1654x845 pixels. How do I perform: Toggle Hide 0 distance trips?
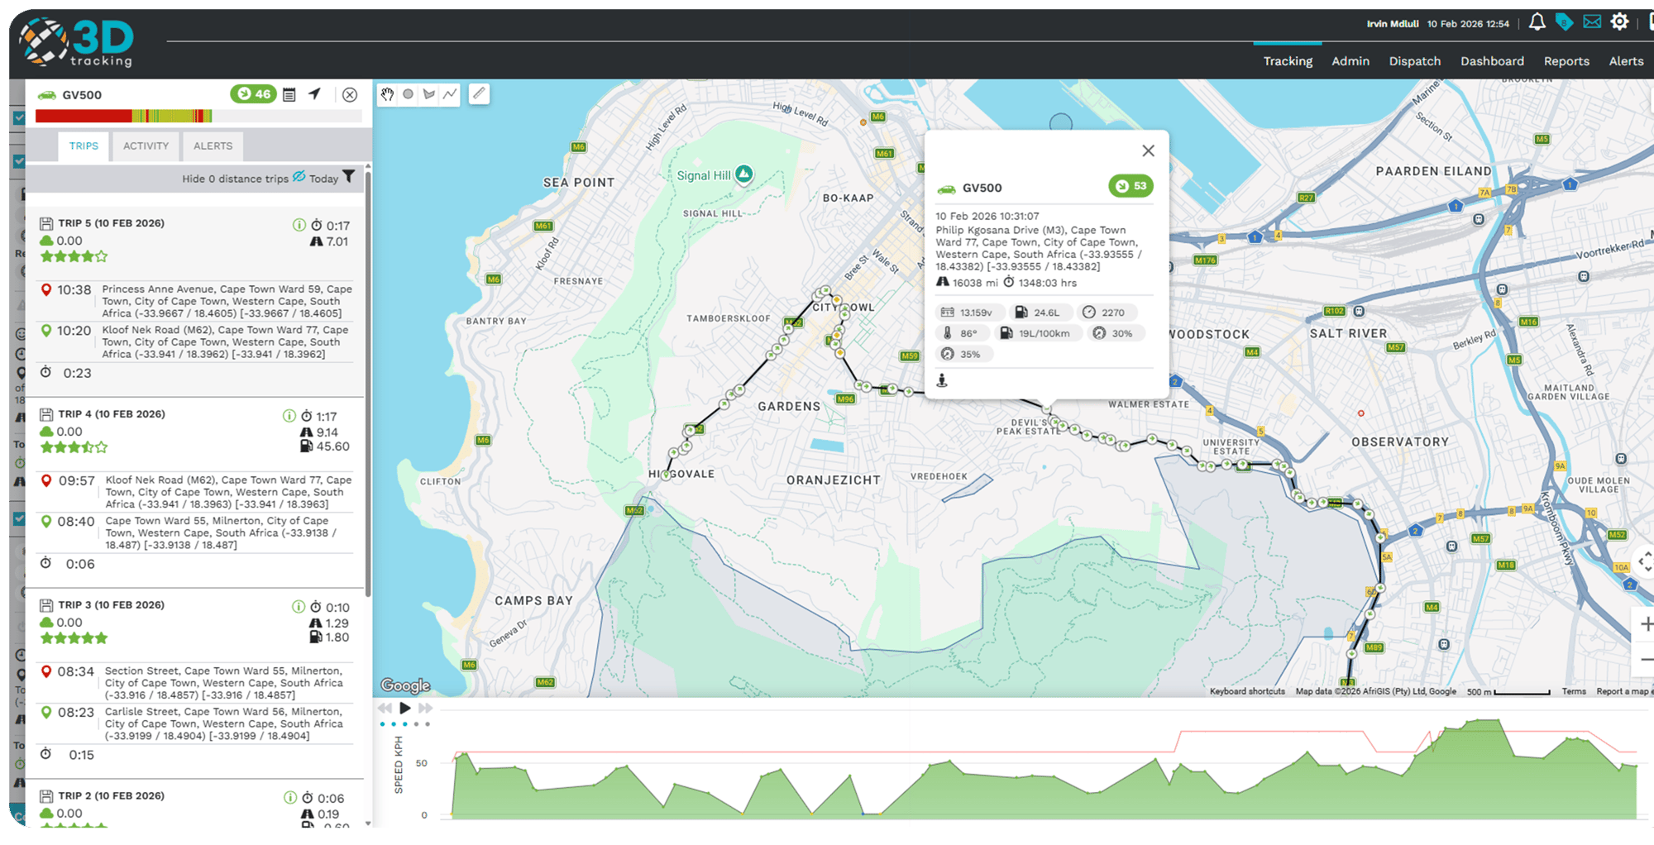click(x=244, y=178)
